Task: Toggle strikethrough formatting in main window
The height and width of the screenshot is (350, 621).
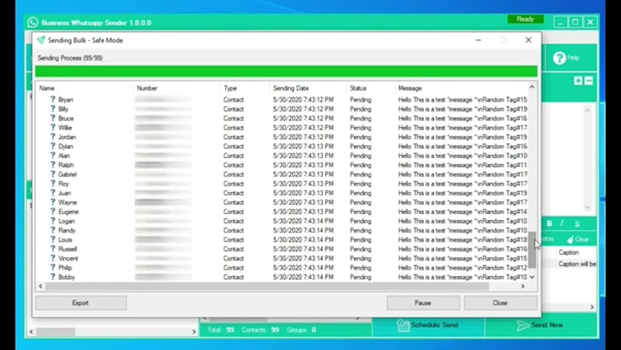Action: coord(577,224)
